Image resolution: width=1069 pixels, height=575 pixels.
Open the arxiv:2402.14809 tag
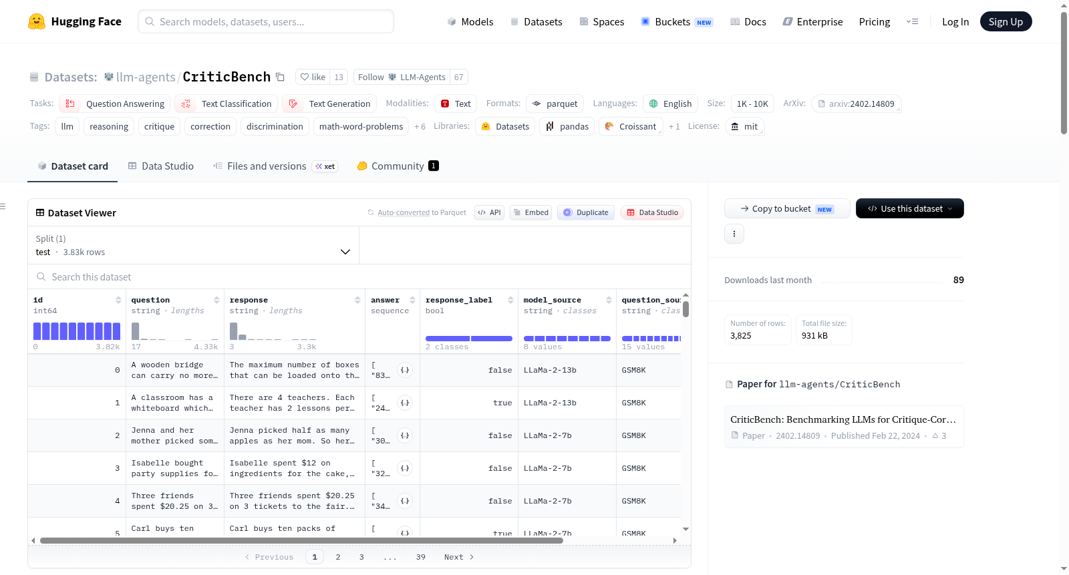pos(857,104)
